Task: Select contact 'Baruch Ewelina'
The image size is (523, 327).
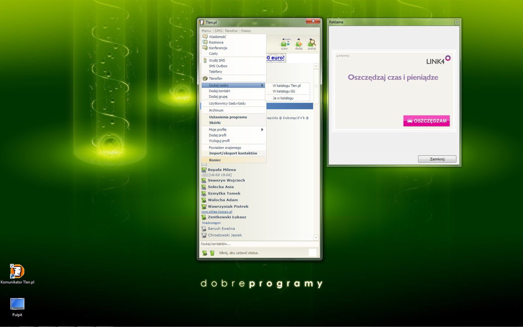Action: 221,229
